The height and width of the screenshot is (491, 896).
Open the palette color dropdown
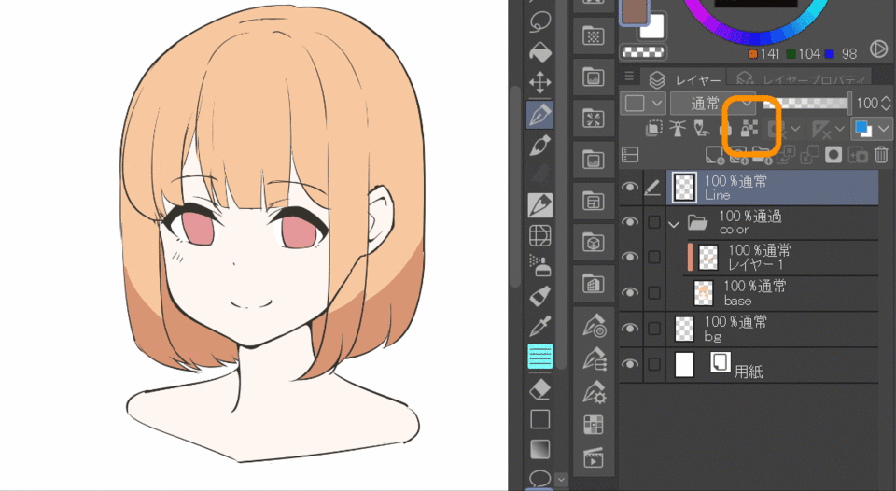[642, 104]
